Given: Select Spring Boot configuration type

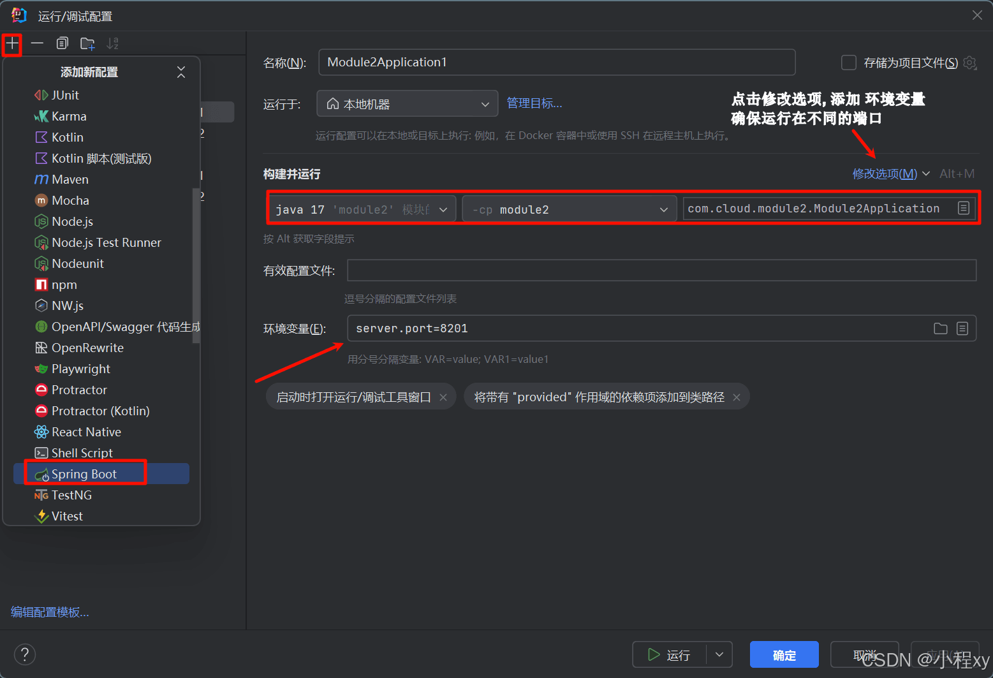Looking at the screenshot, I should coord(102,474).
